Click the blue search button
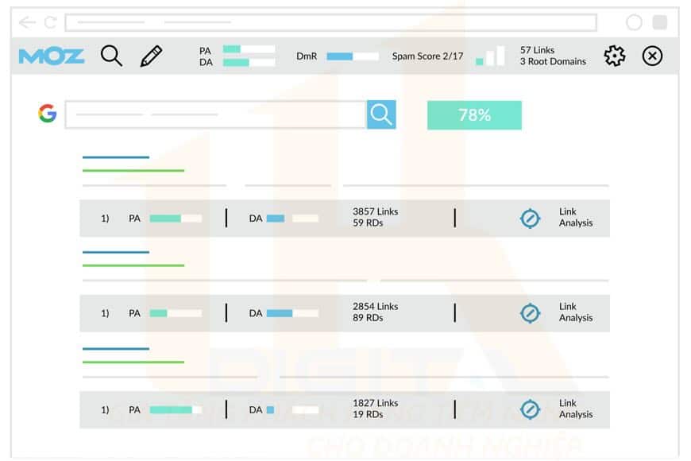This screenshot has height=461, width=691. click(381, 114)
